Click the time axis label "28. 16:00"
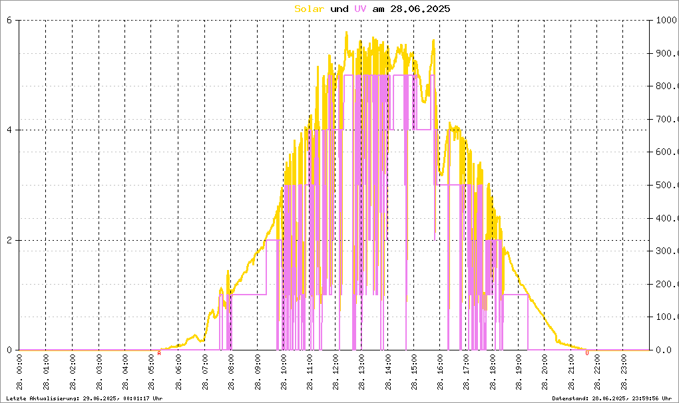The width and height of the screenshot is (679, 403). coord(439,372)
